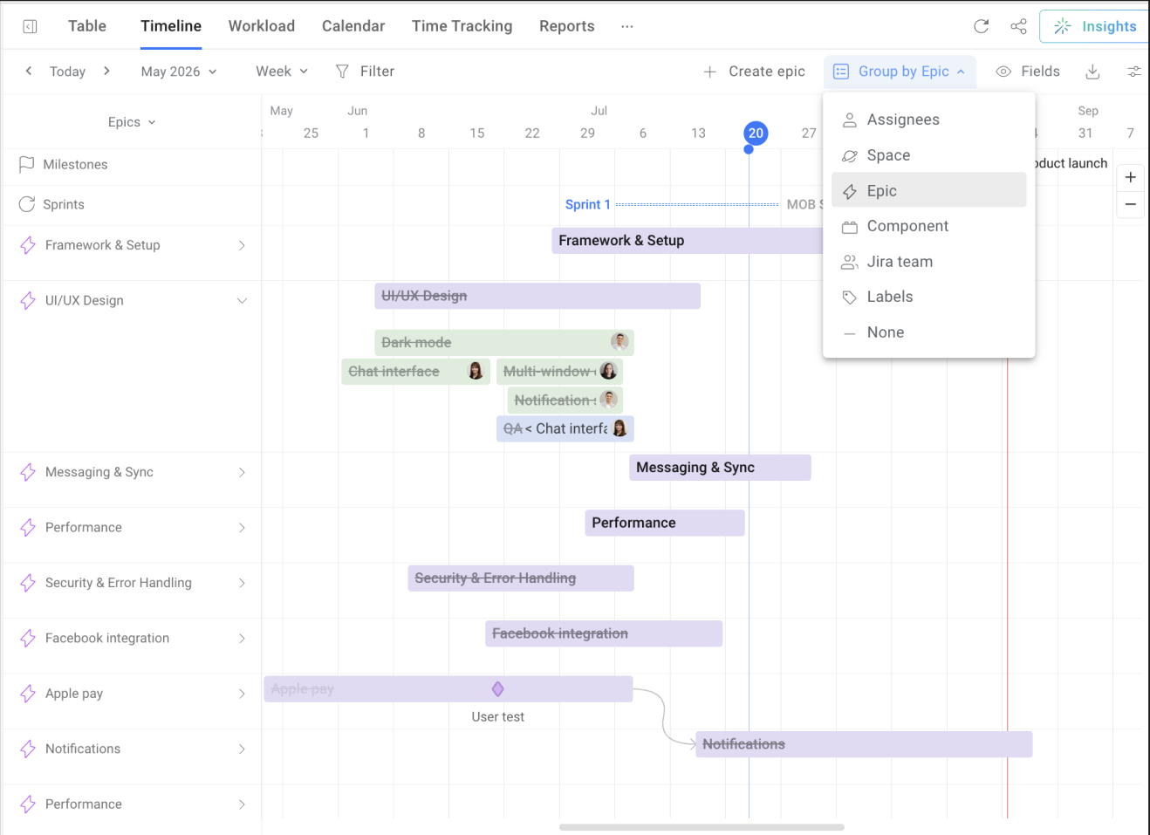
Task: Select None grouping option
Action: click(x=928, y=332)
